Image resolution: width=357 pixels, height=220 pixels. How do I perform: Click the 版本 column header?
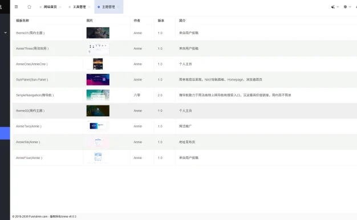click(161, 21)
